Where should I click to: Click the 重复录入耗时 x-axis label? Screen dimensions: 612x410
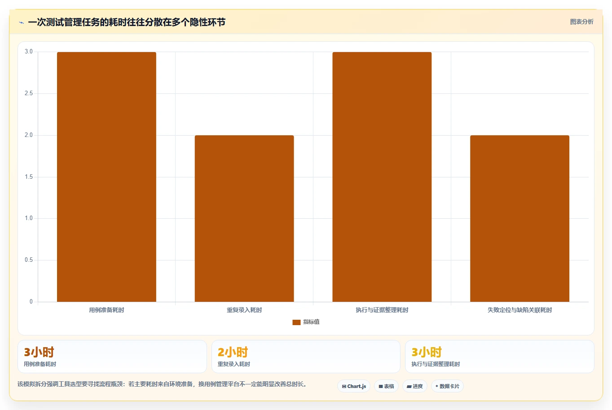pyautogui.click(x=244, y=310)
